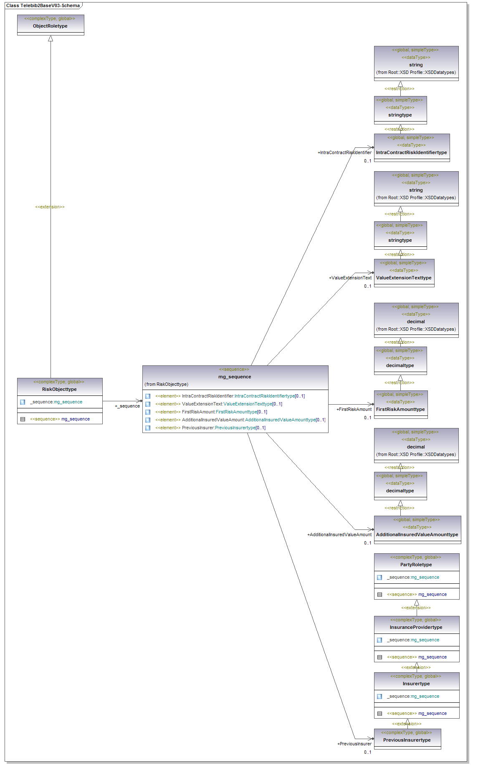
Task: Select the Class Telebib2BaseV03-Schema diagram label
Action: 43,5
